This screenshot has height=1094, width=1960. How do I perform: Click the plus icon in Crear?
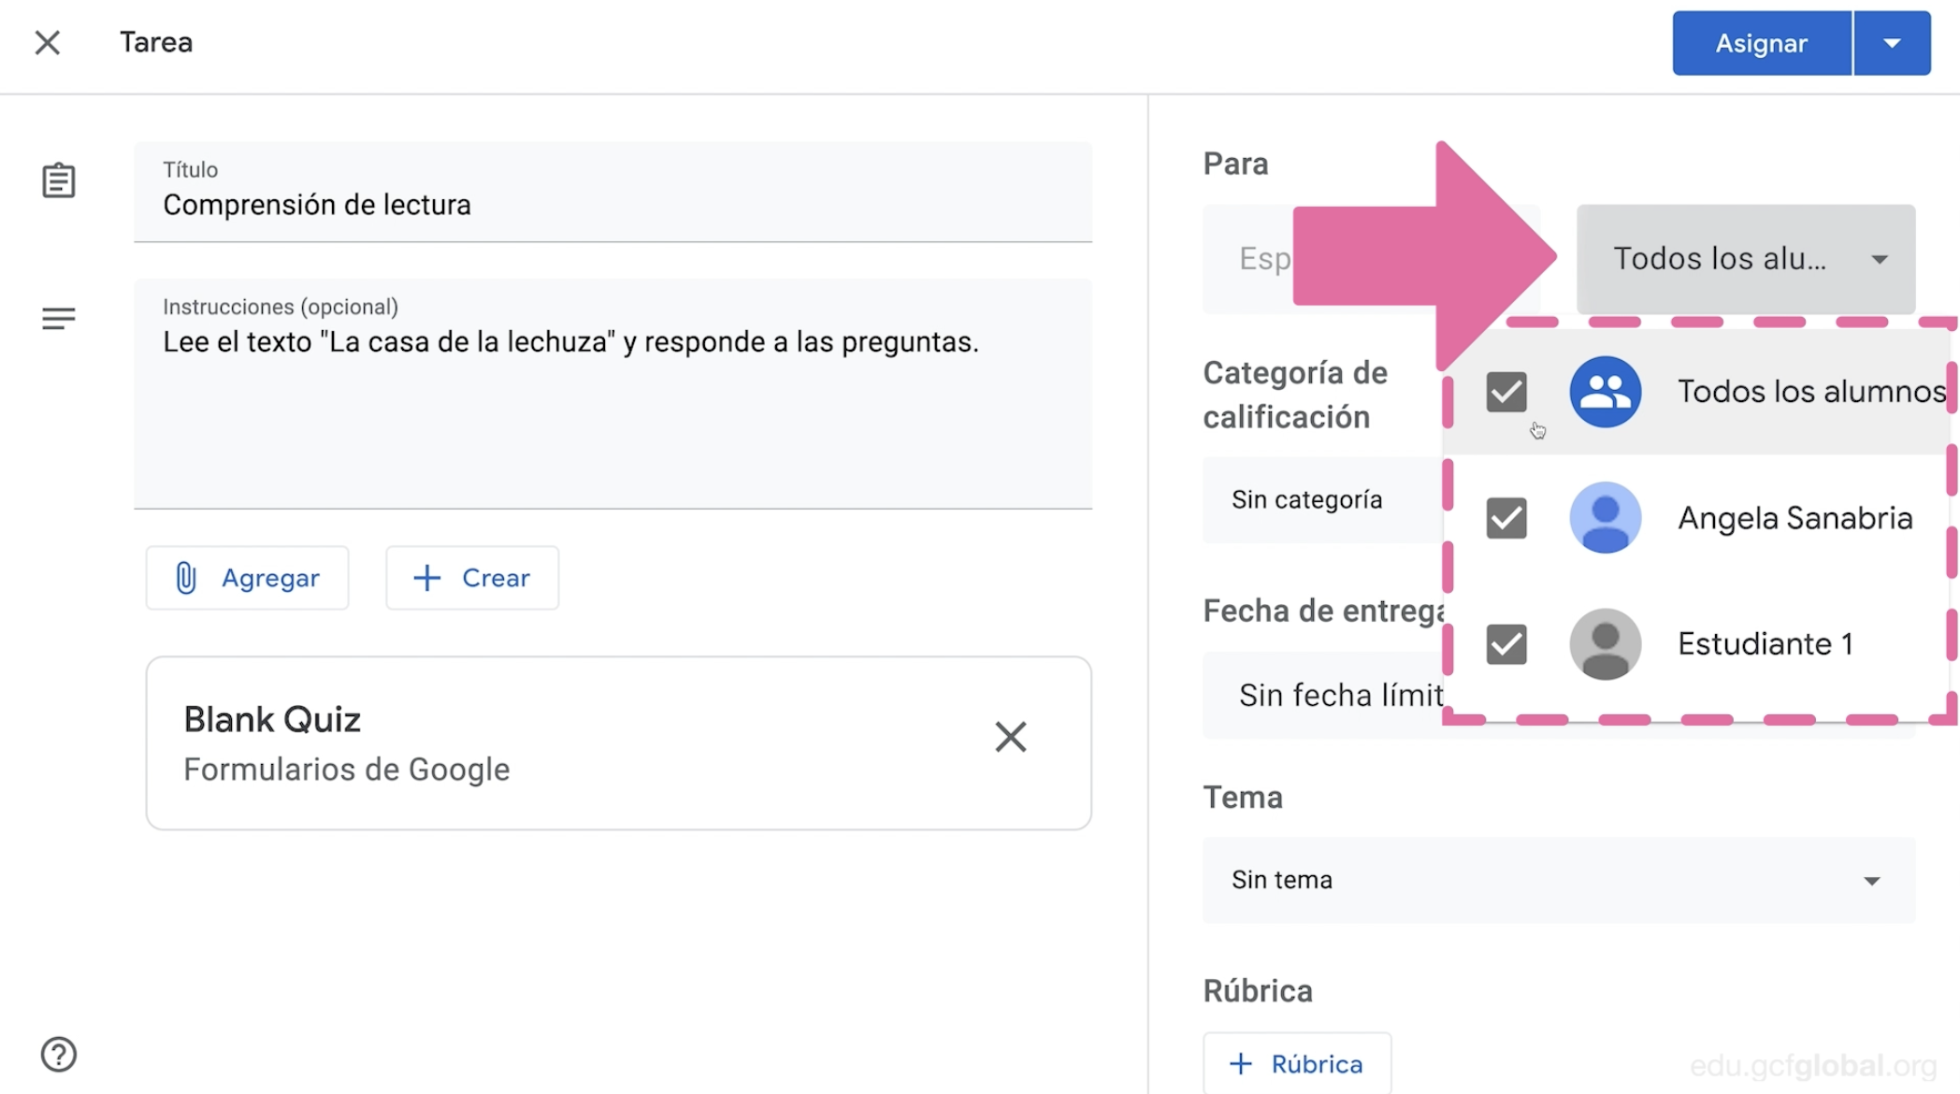point(427,578)
